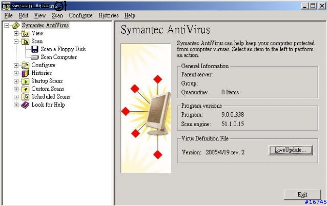328x206 pixels.
Task: Maximize the Symantec AntiVirus window
Action: tap(313, 6)
